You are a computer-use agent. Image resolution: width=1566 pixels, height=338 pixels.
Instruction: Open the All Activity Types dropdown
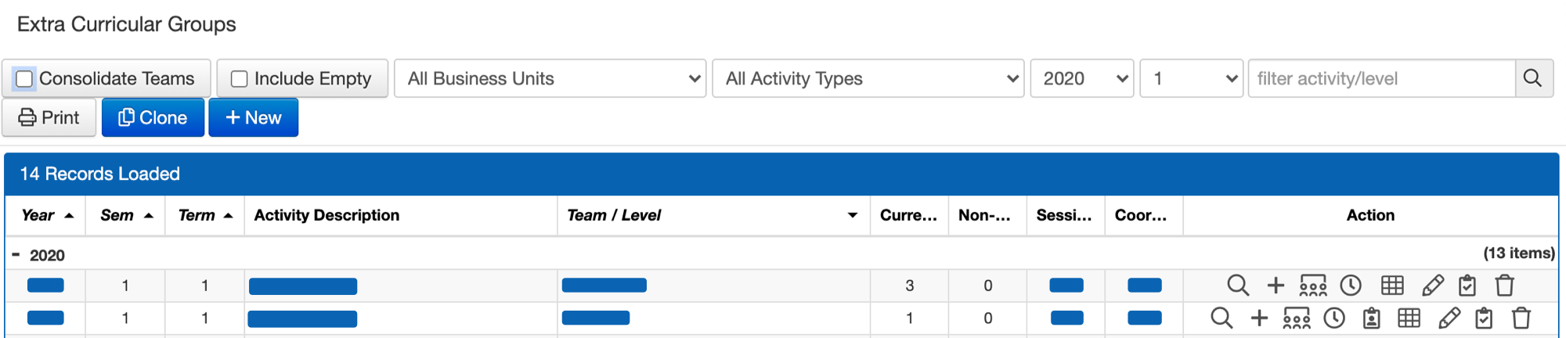pos(868,79)
